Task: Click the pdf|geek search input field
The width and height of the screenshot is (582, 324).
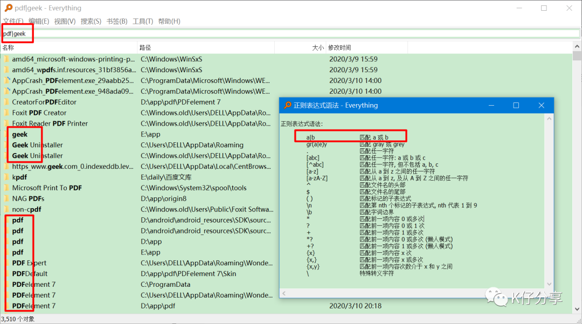Action: [291, 33]
